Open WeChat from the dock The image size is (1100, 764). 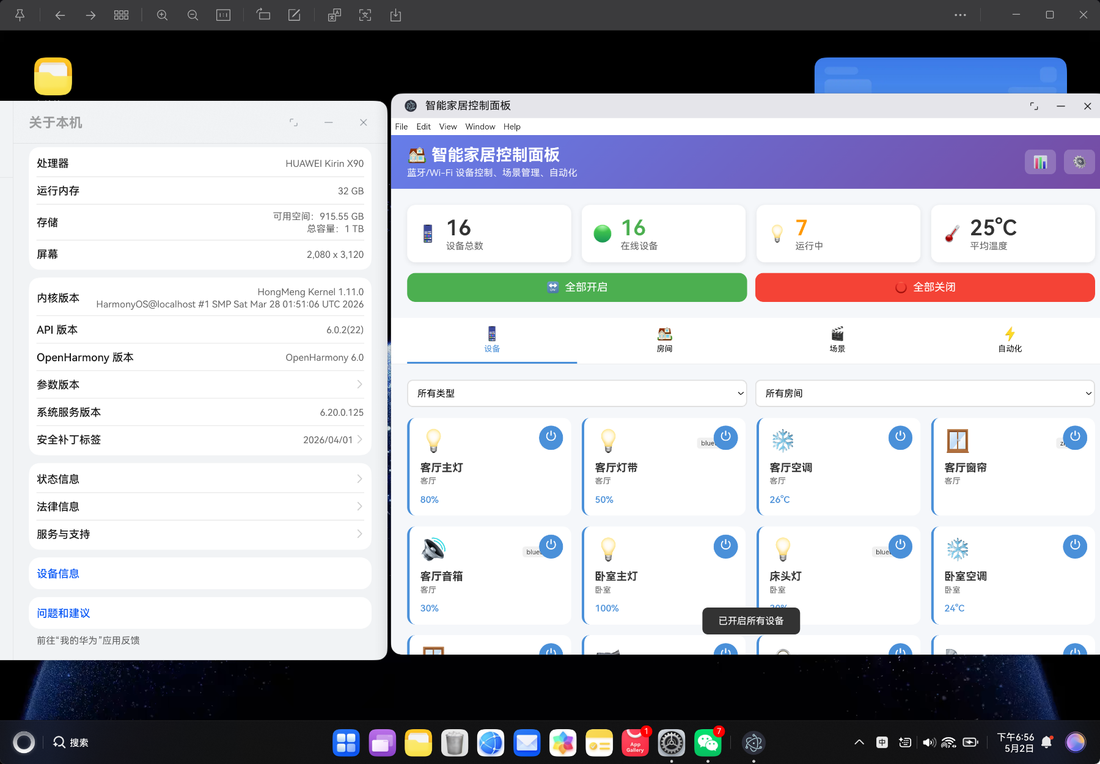point(708,743)
